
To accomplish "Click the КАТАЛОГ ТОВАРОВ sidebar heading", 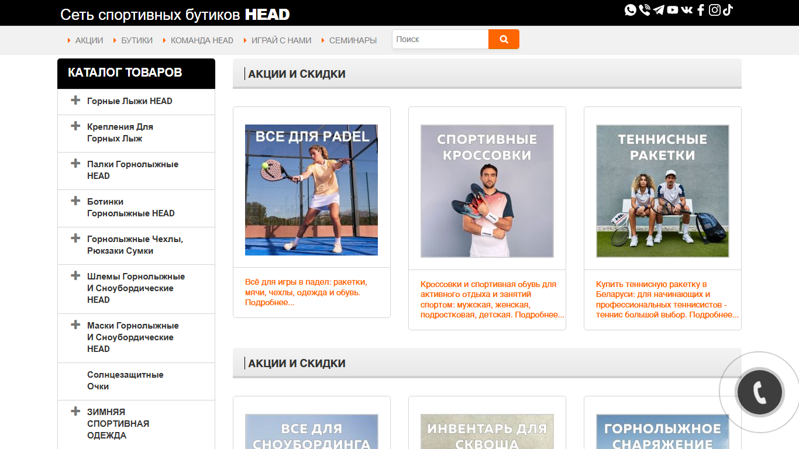I will click(125, 72).
